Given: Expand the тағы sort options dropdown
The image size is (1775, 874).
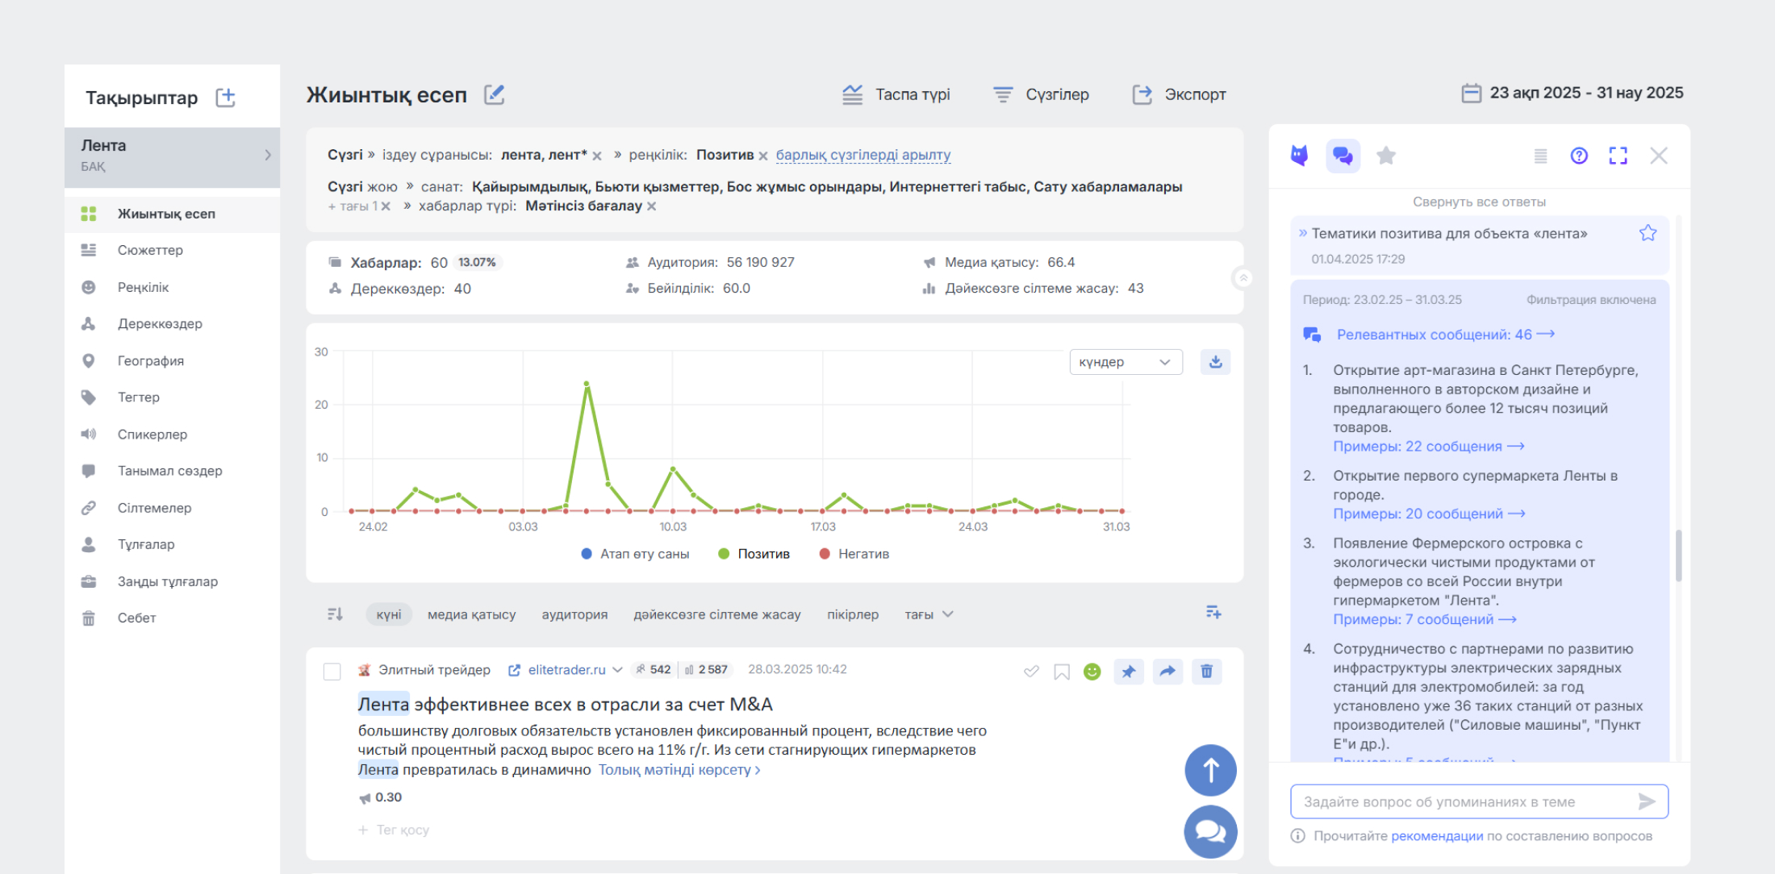Looking at the screenshot, I should click(x=929, y=614).
